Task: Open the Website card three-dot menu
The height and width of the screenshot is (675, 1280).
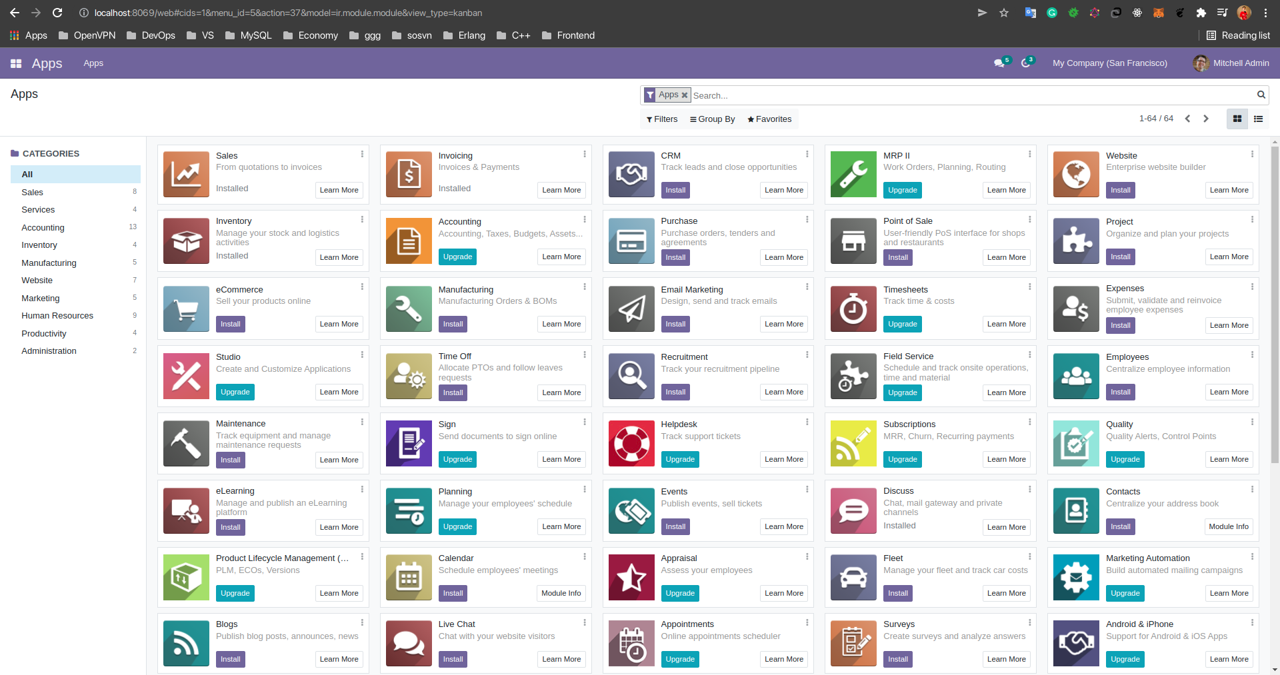Action: pyautogui.click(x=1252, y=154)
